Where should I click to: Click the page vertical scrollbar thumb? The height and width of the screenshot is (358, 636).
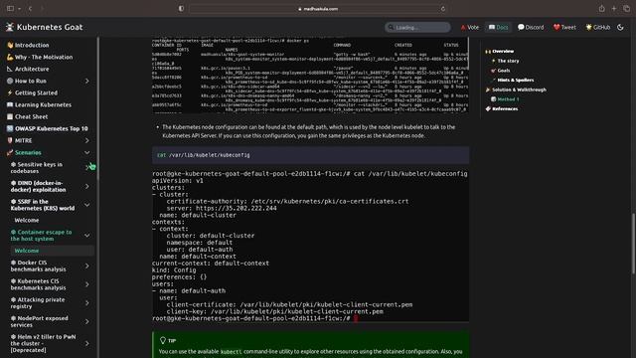click(633, 244)
